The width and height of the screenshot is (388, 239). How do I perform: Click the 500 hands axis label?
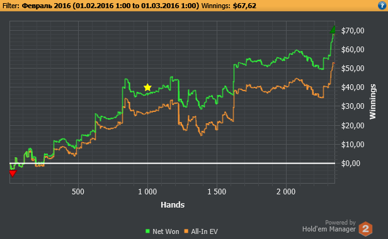pyautogui.click(x=78, y=192)
